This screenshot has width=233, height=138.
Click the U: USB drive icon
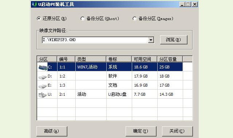tap(43, 95)
